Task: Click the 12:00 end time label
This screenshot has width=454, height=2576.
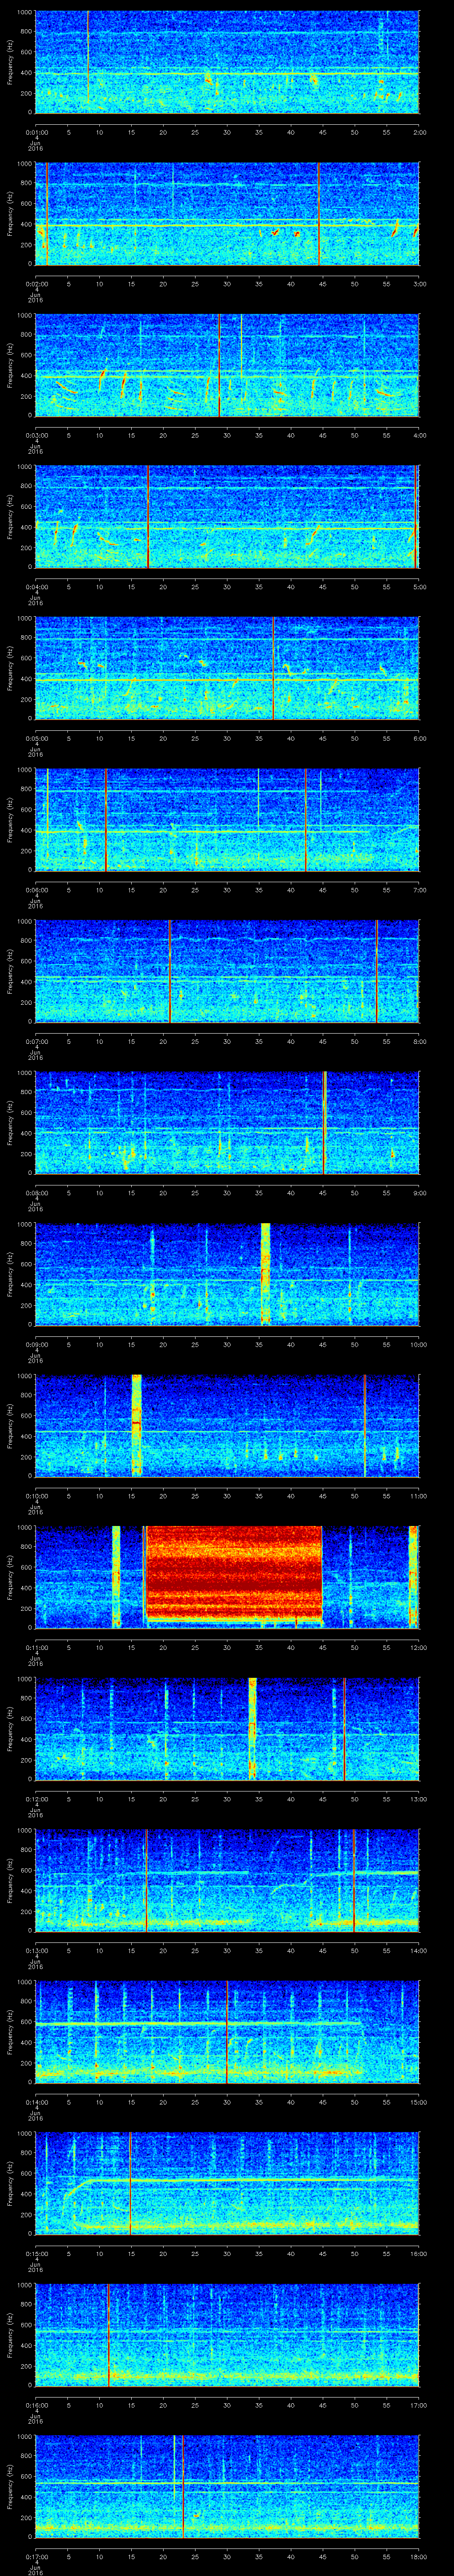Action: [418, 1647]
